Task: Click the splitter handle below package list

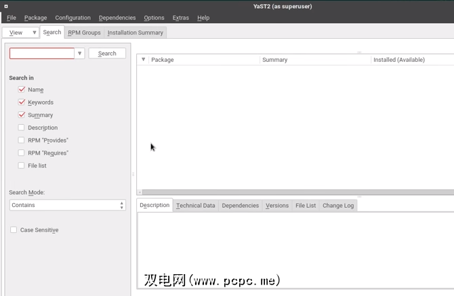Action: pos(359,197)
